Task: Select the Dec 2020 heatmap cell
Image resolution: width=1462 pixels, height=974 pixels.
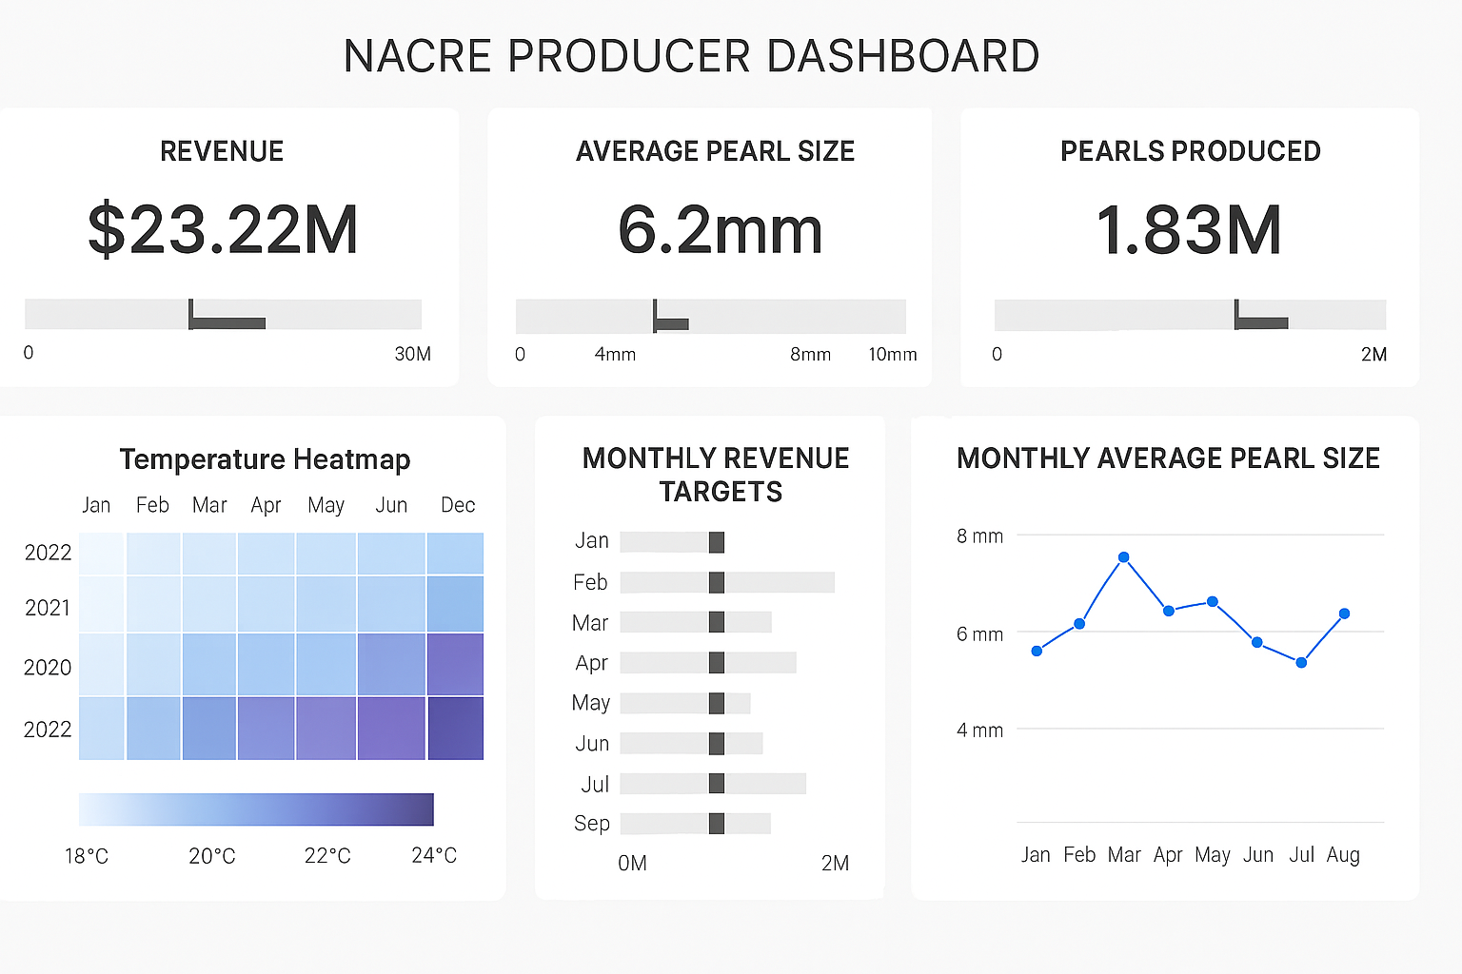Action: click(456, 664)
